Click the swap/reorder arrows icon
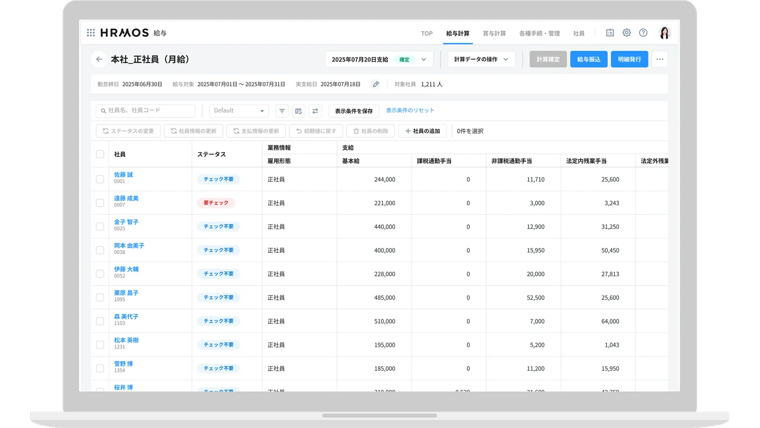Viewport: 760px width, 428px height. tap(315, 111)
